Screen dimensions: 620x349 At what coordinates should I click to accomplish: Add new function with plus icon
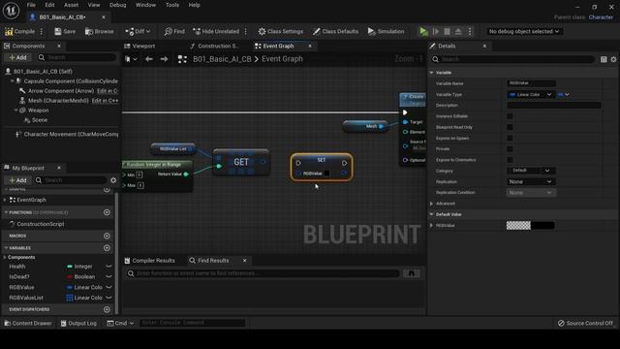[107, 212]
